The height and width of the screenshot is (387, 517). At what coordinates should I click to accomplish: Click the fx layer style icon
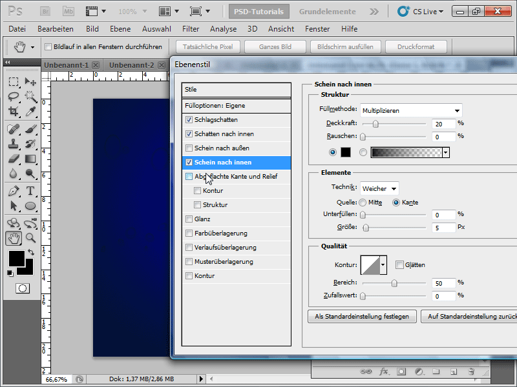point(383,372)
